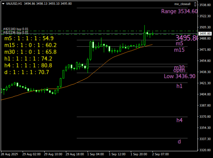Click the horizontal grey line at the h4 level
Viewport: 213px width, 158px height.
coord(132,117)
